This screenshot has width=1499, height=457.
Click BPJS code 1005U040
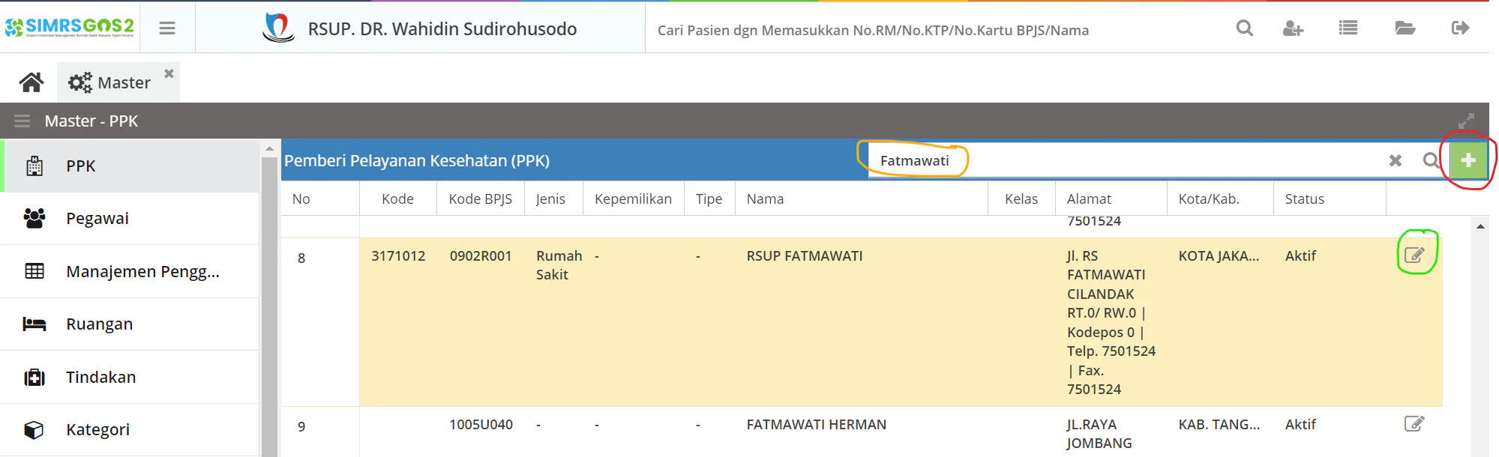pos(481,425)
